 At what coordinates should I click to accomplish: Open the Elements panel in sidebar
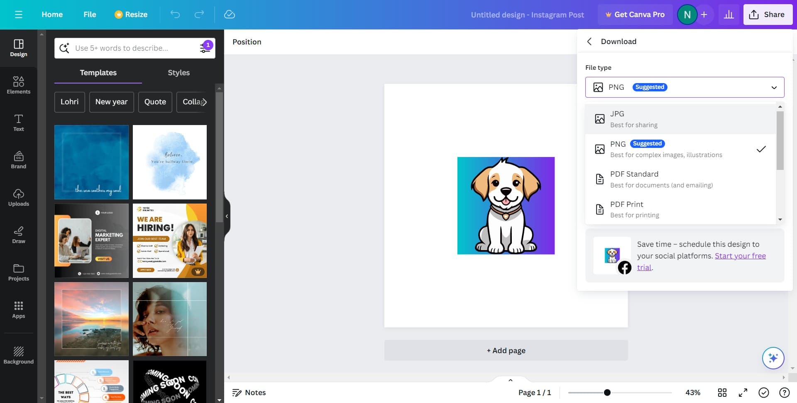tap(18, 85)
